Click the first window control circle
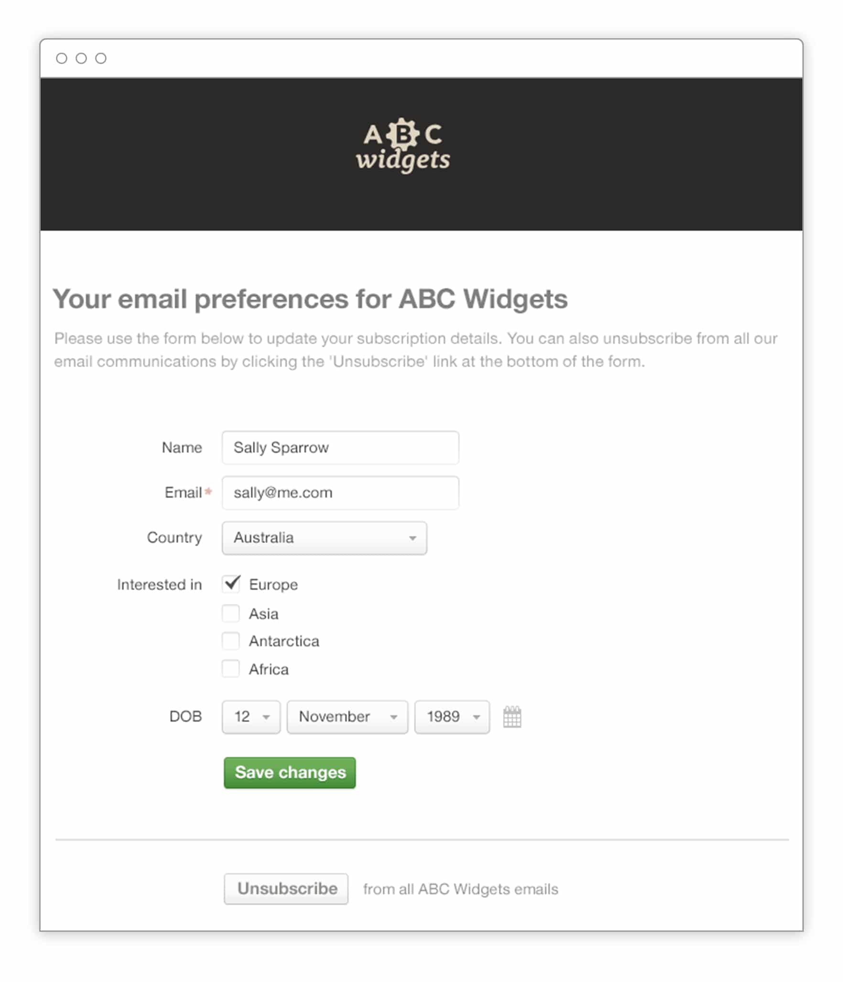 (62, 58)
